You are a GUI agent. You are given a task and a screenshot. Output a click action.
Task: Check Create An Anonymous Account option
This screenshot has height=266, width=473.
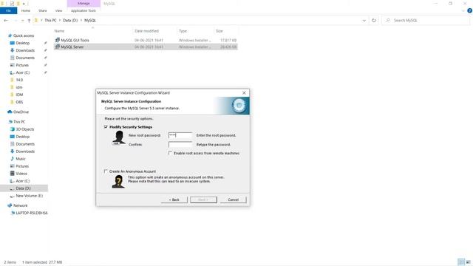106,171
